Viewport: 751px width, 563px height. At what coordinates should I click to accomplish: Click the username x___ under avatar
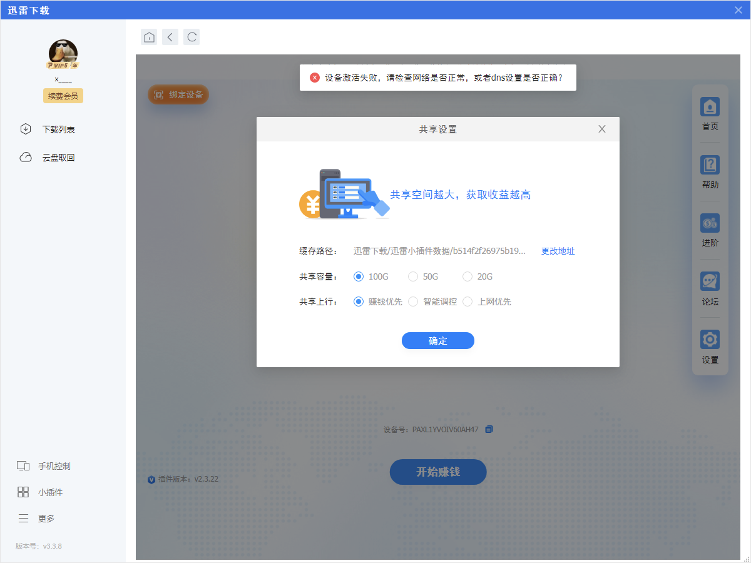(63, 79)
